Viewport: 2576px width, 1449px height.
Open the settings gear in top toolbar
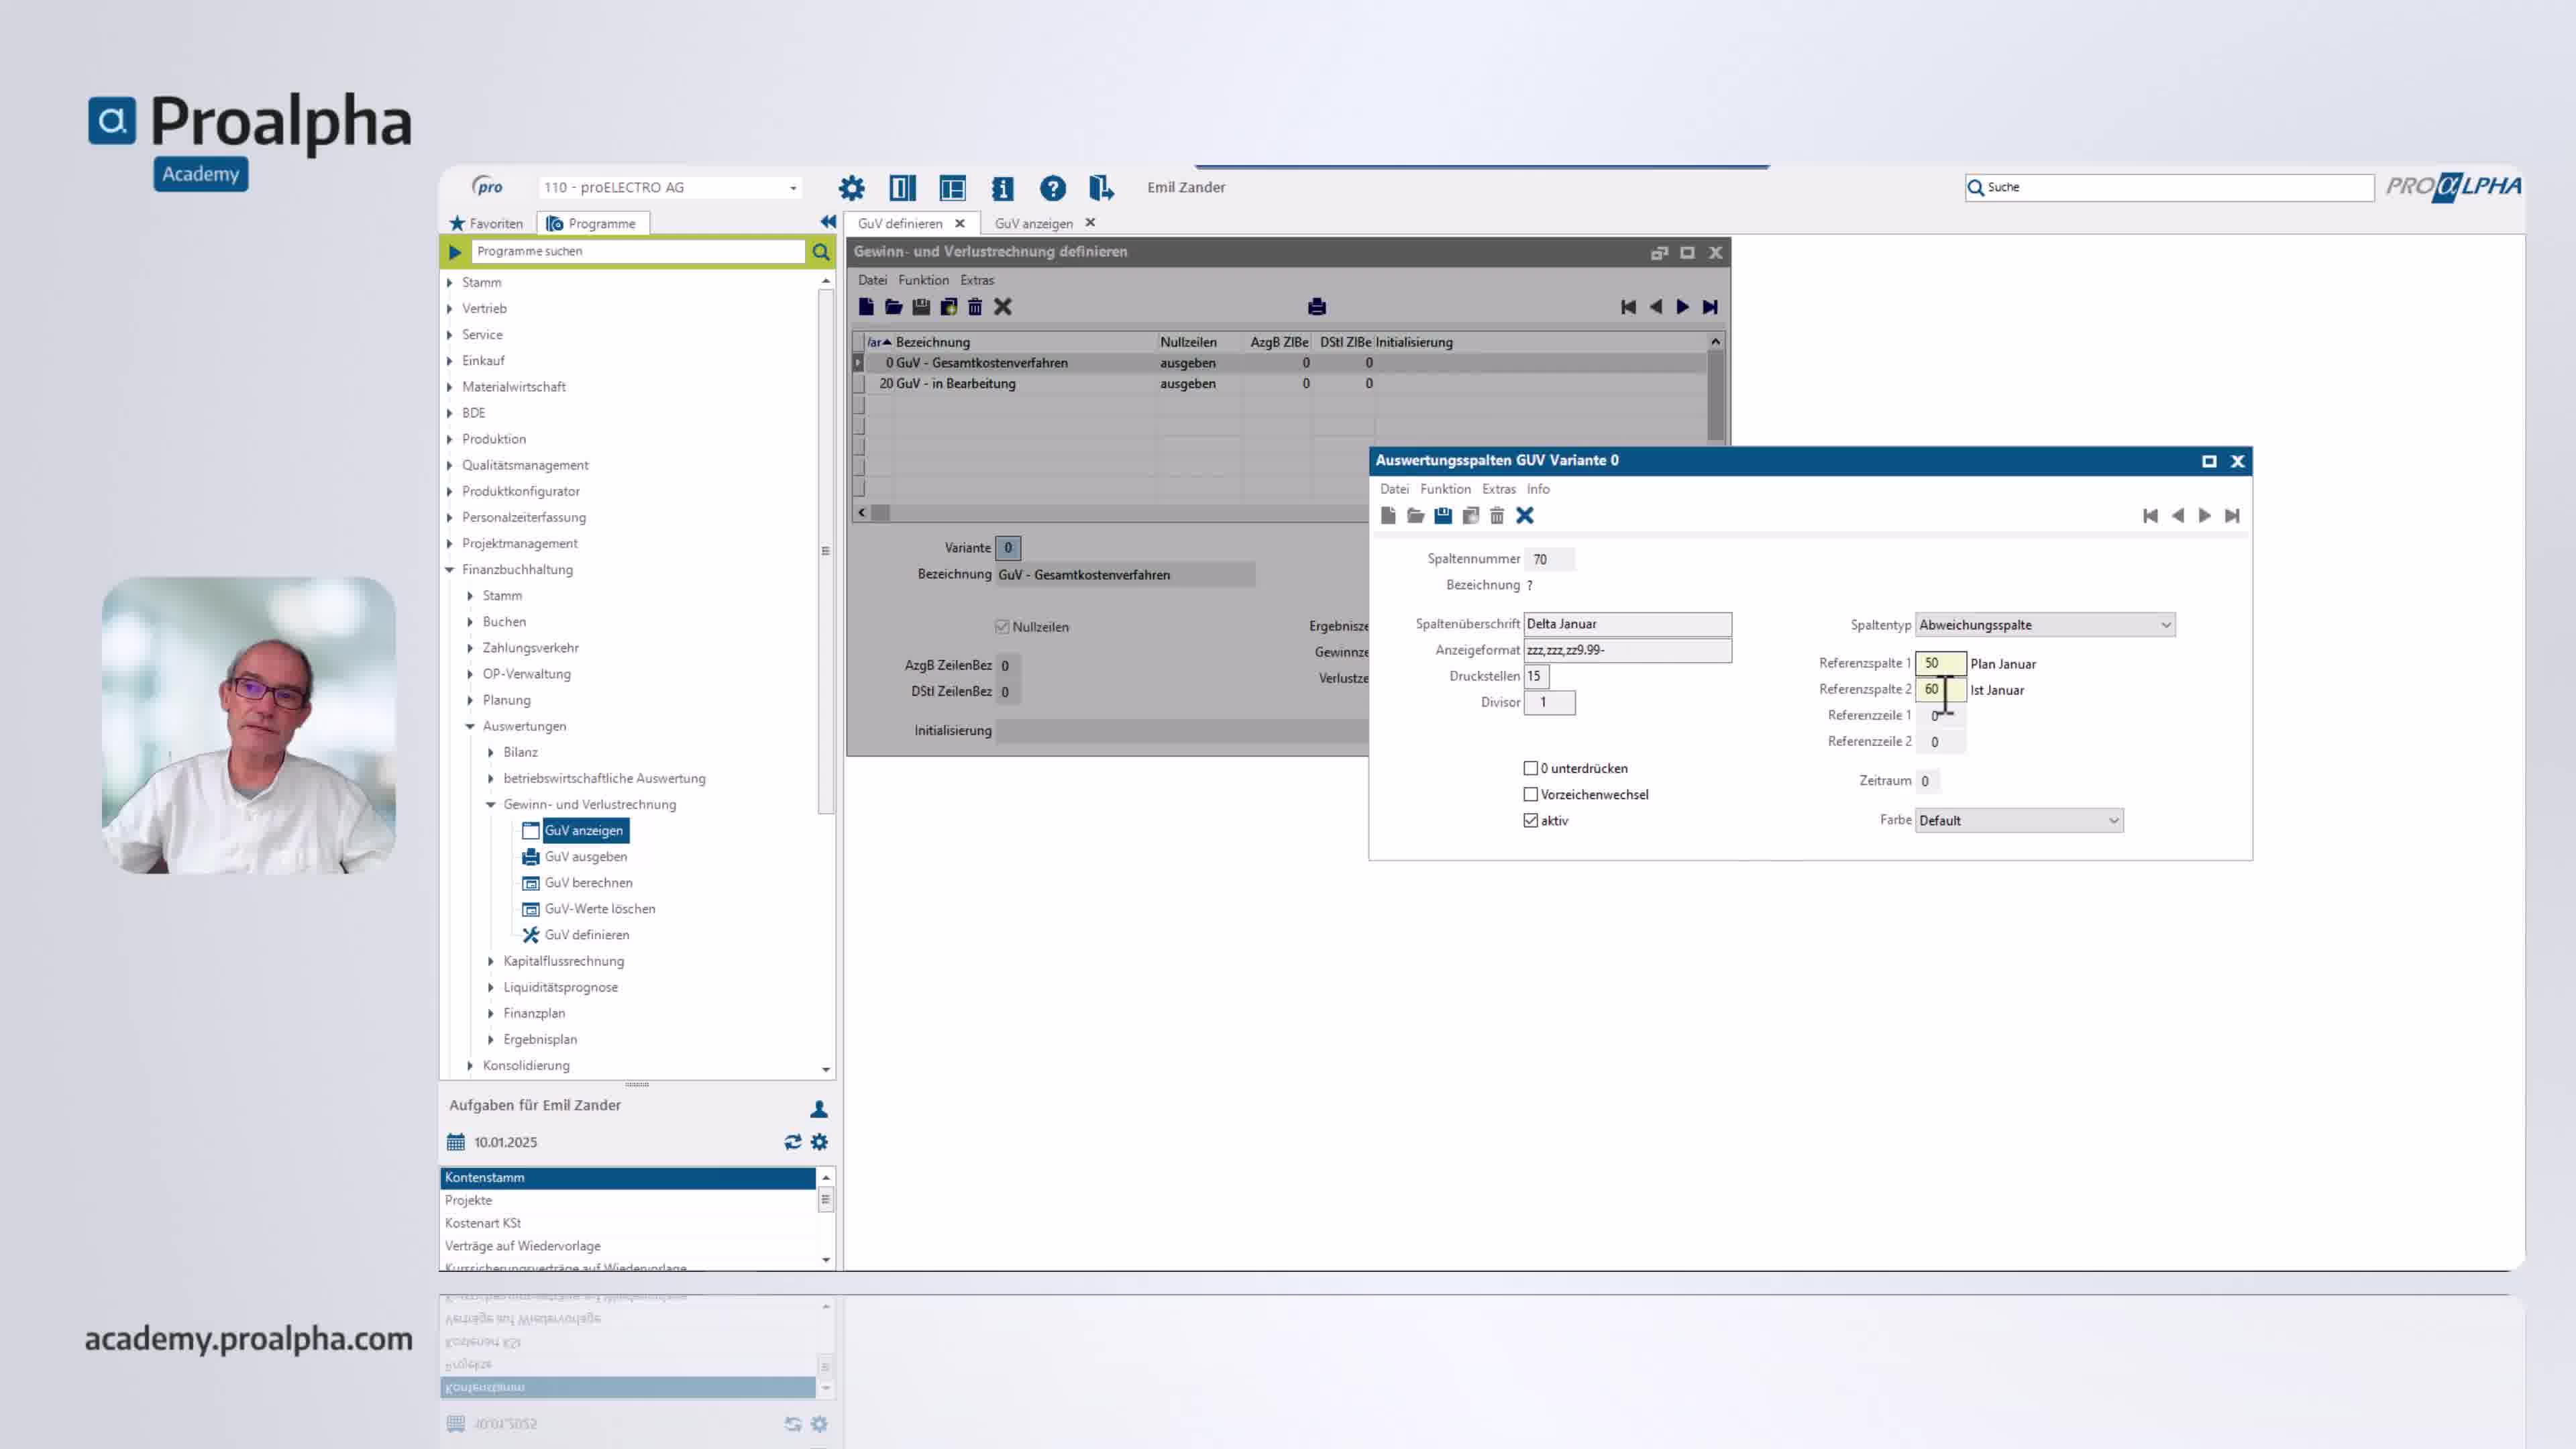point(851,188)
